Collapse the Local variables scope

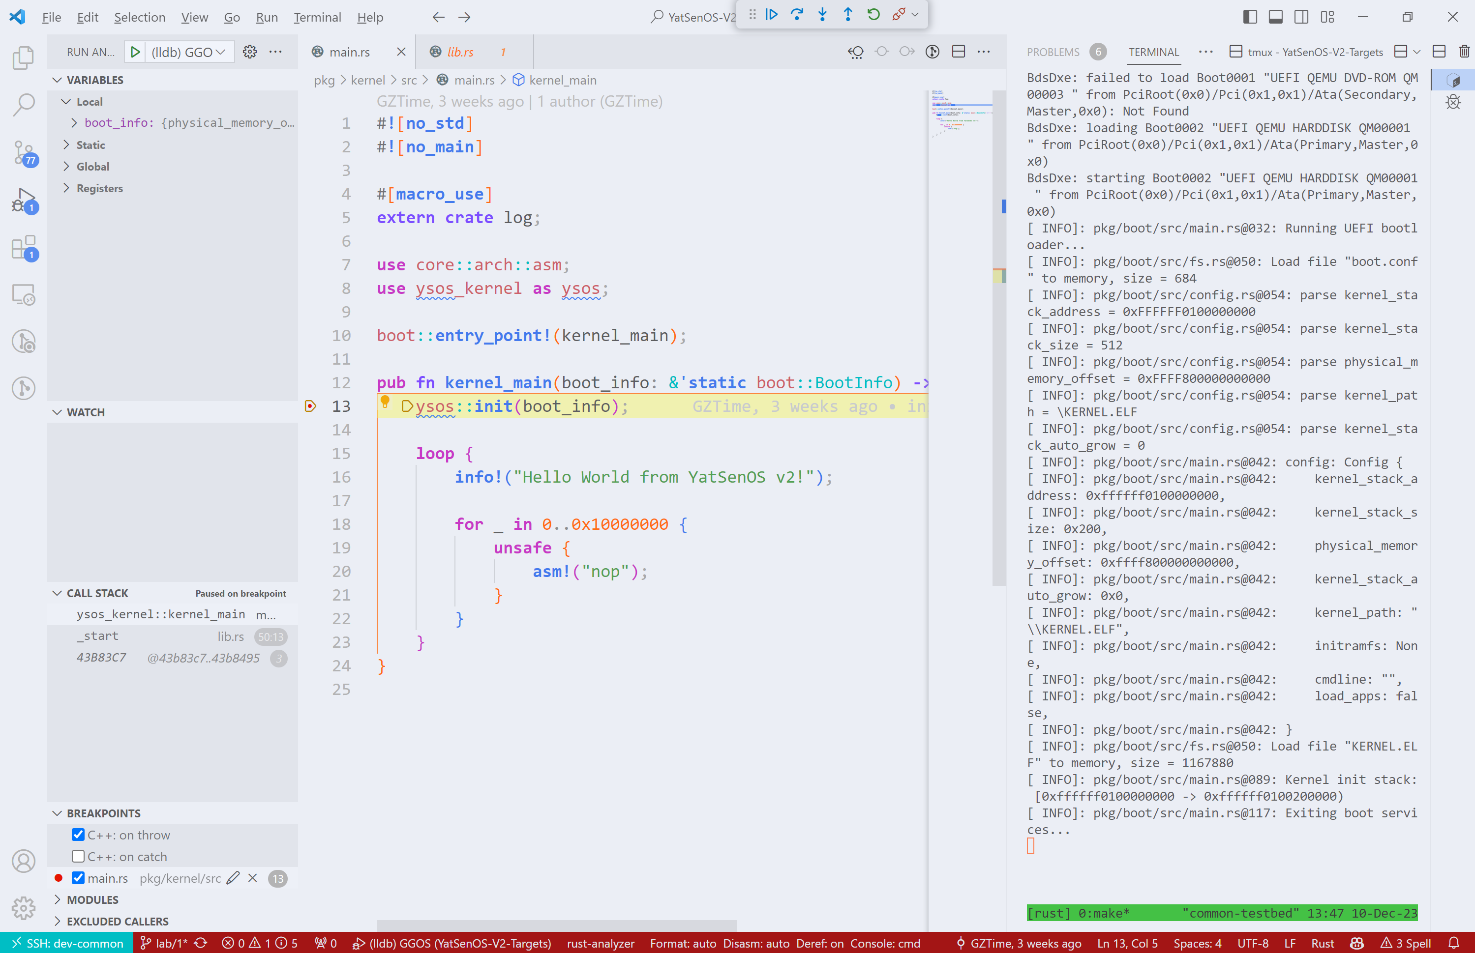(x=66, y=101)
